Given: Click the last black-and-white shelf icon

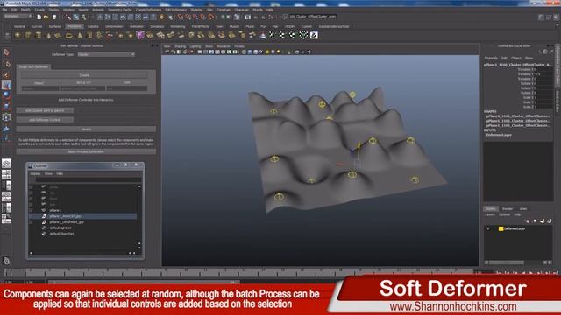Looking at the screenshot, I should [x=314, y=35].
